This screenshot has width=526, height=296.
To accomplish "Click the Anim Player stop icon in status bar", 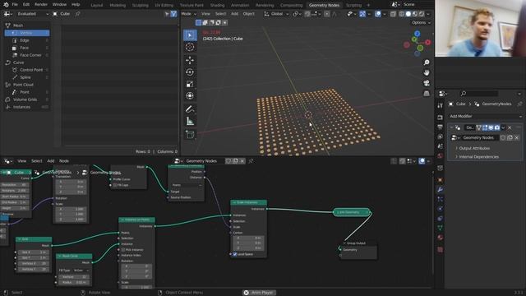I will point(247,293).
